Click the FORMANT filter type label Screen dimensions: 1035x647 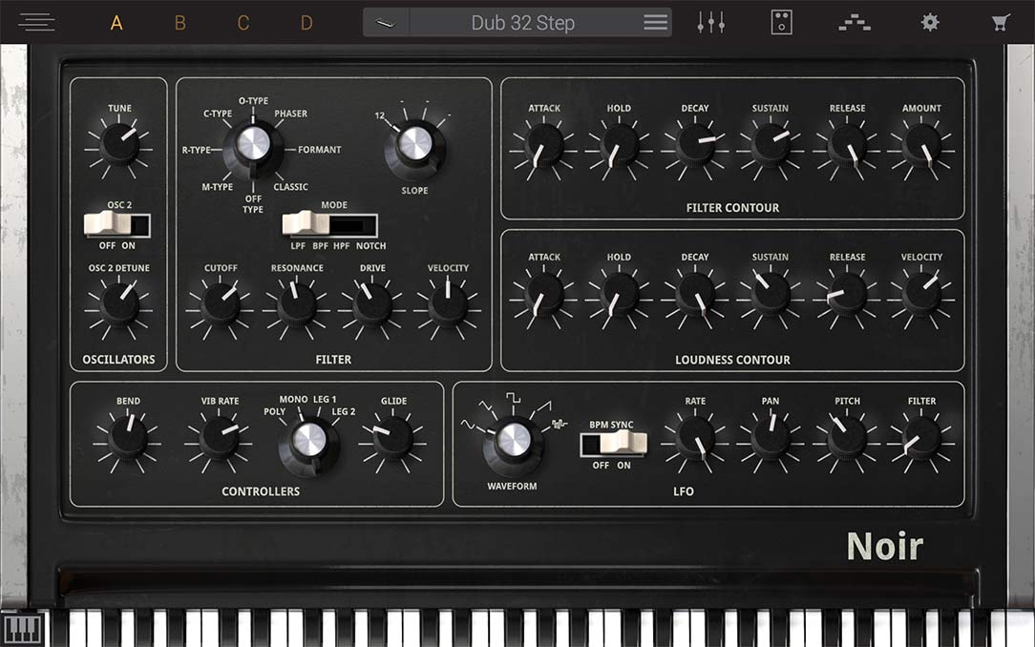click(319, 150)
